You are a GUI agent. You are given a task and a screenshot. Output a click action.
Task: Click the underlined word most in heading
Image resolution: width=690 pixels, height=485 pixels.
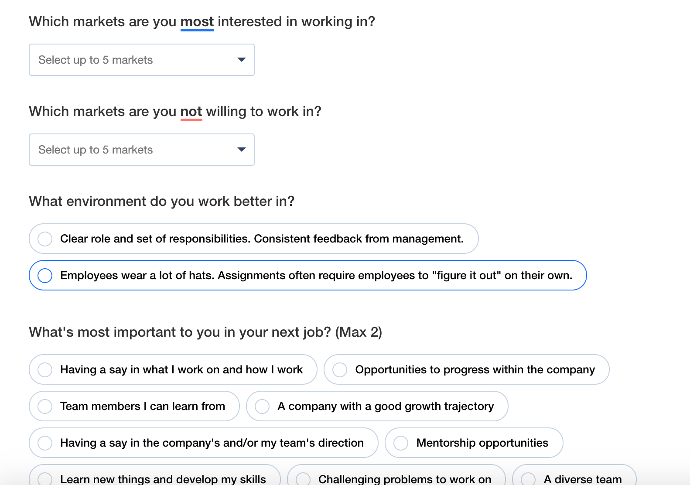[197, 22]
